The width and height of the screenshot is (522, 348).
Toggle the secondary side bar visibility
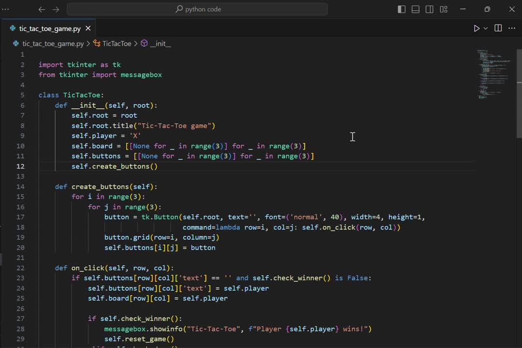pyautogui.click(x=429, y=9)
